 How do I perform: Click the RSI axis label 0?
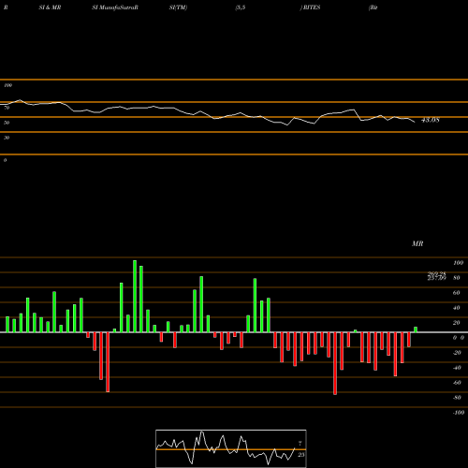[5, 160]
